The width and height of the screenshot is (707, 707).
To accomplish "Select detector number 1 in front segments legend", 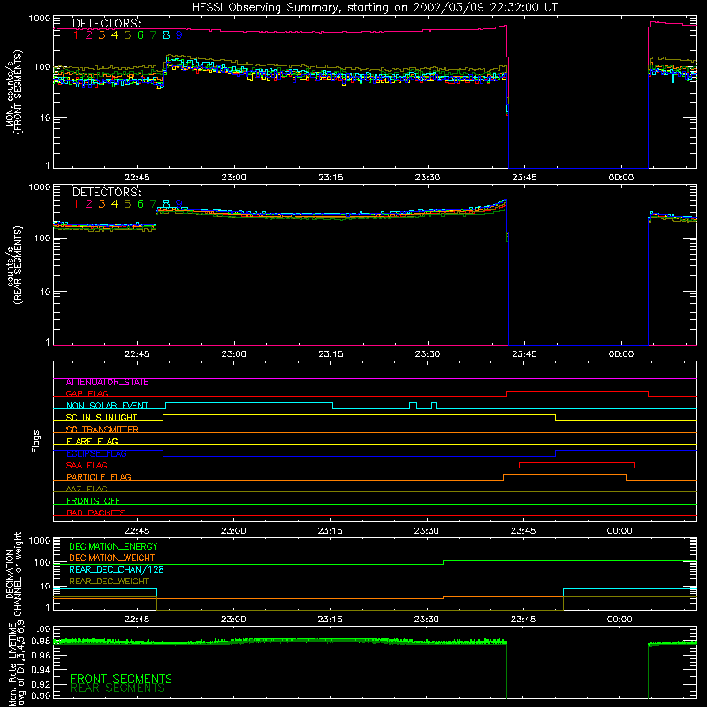I will pos(76,35).
